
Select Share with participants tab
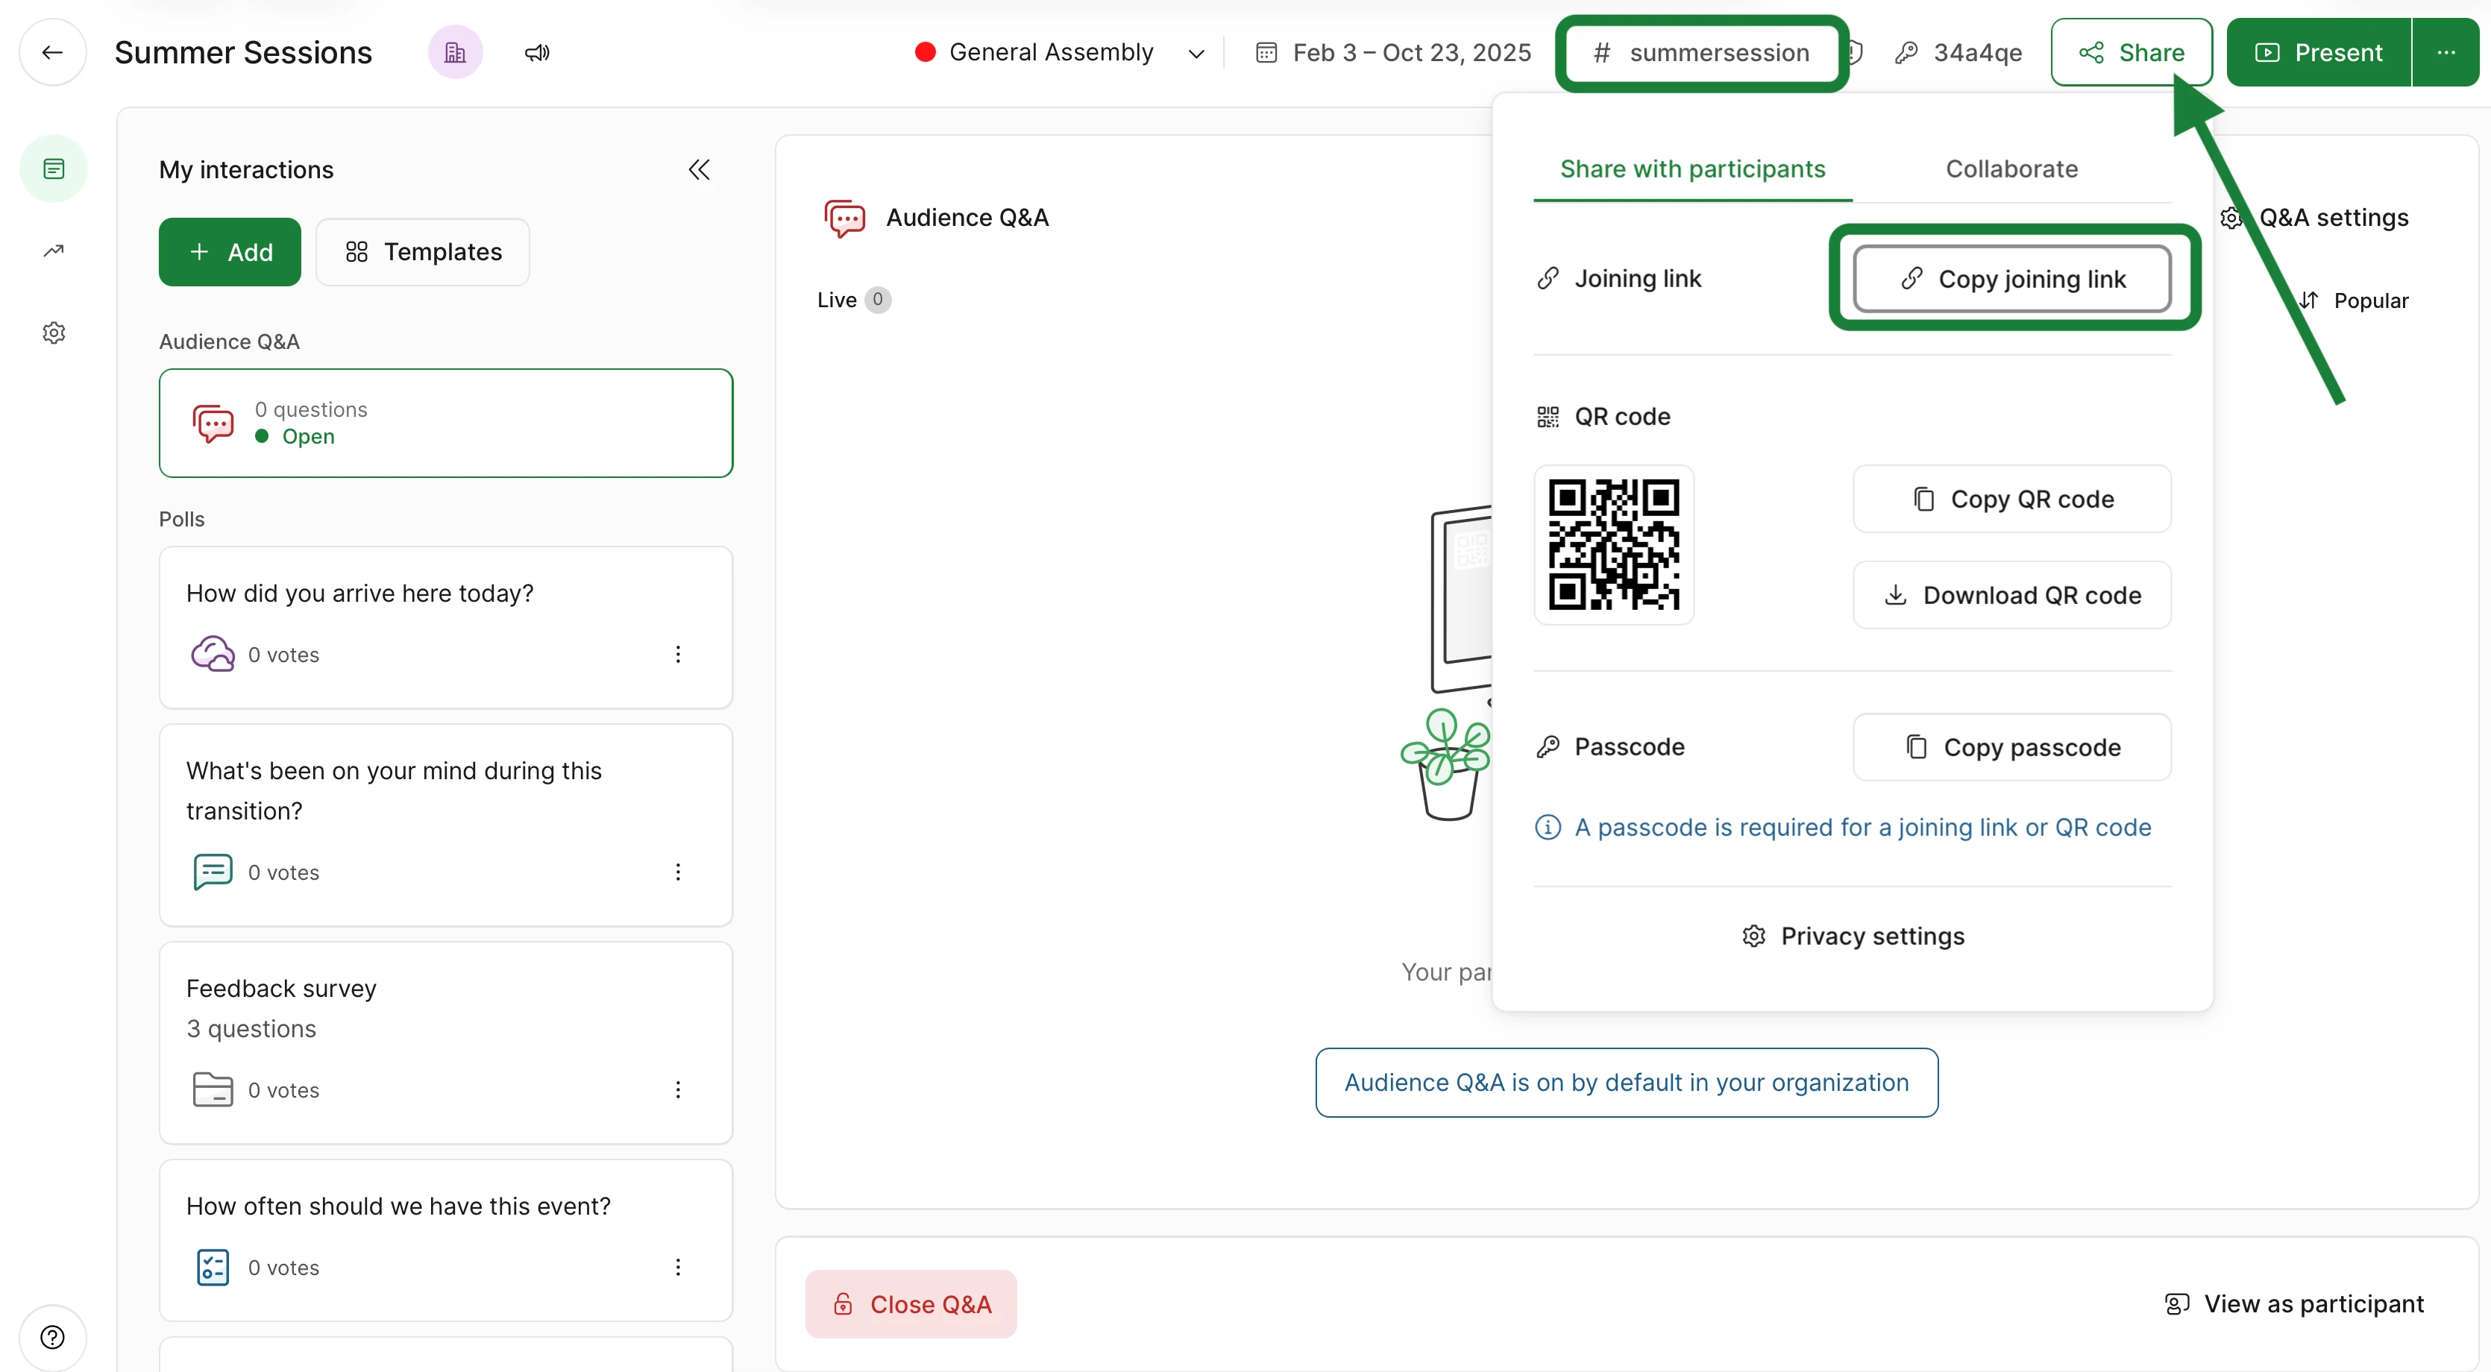[x=1692, y=169]
